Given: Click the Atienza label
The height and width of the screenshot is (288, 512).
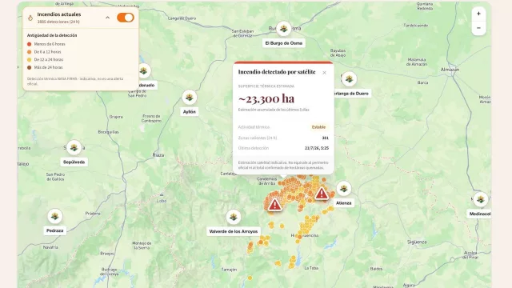Looking at the screenshot, I should tap(343, 202).
